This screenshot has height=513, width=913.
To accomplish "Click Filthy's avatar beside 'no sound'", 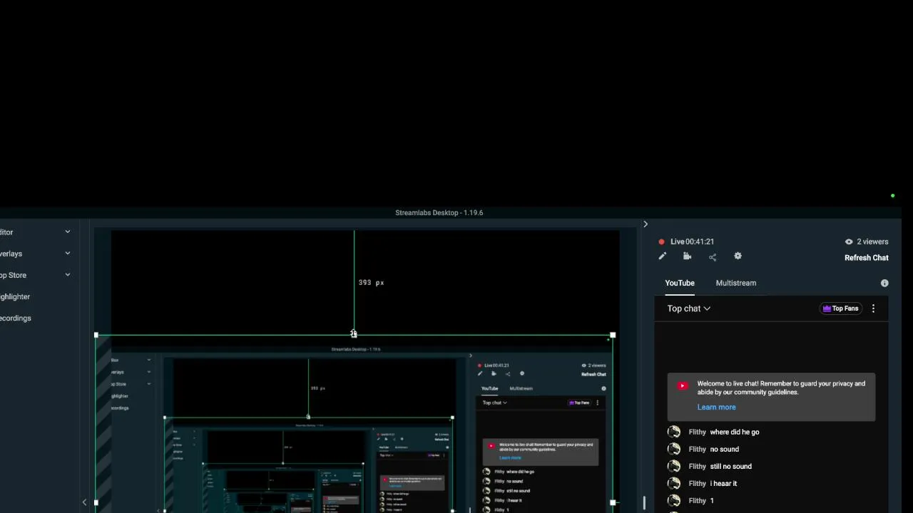I will click(x=674, y=449).
